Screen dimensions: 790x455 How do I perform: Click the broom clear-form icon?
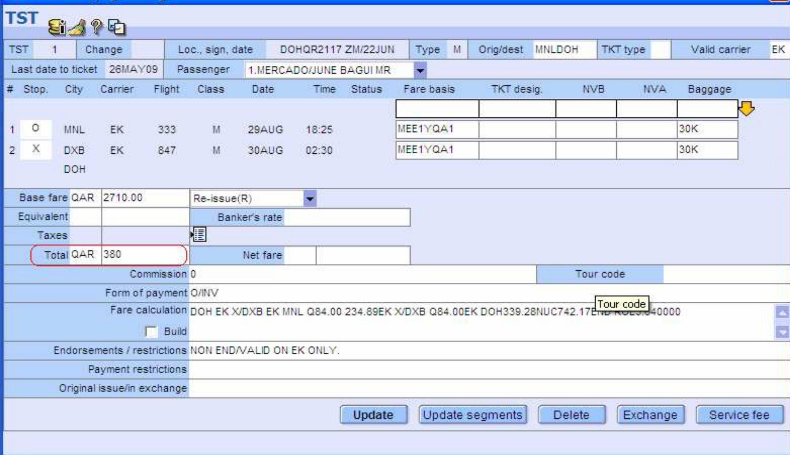pyautogui.click(x=77, y=28)
